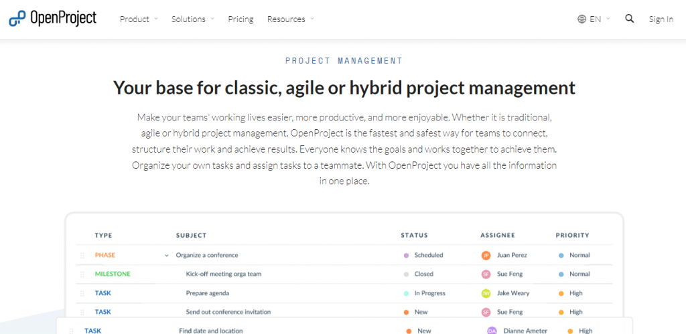Screen dimensions: 686x334
Task: Click the Closed status text
Action: [x=424, y=274]
